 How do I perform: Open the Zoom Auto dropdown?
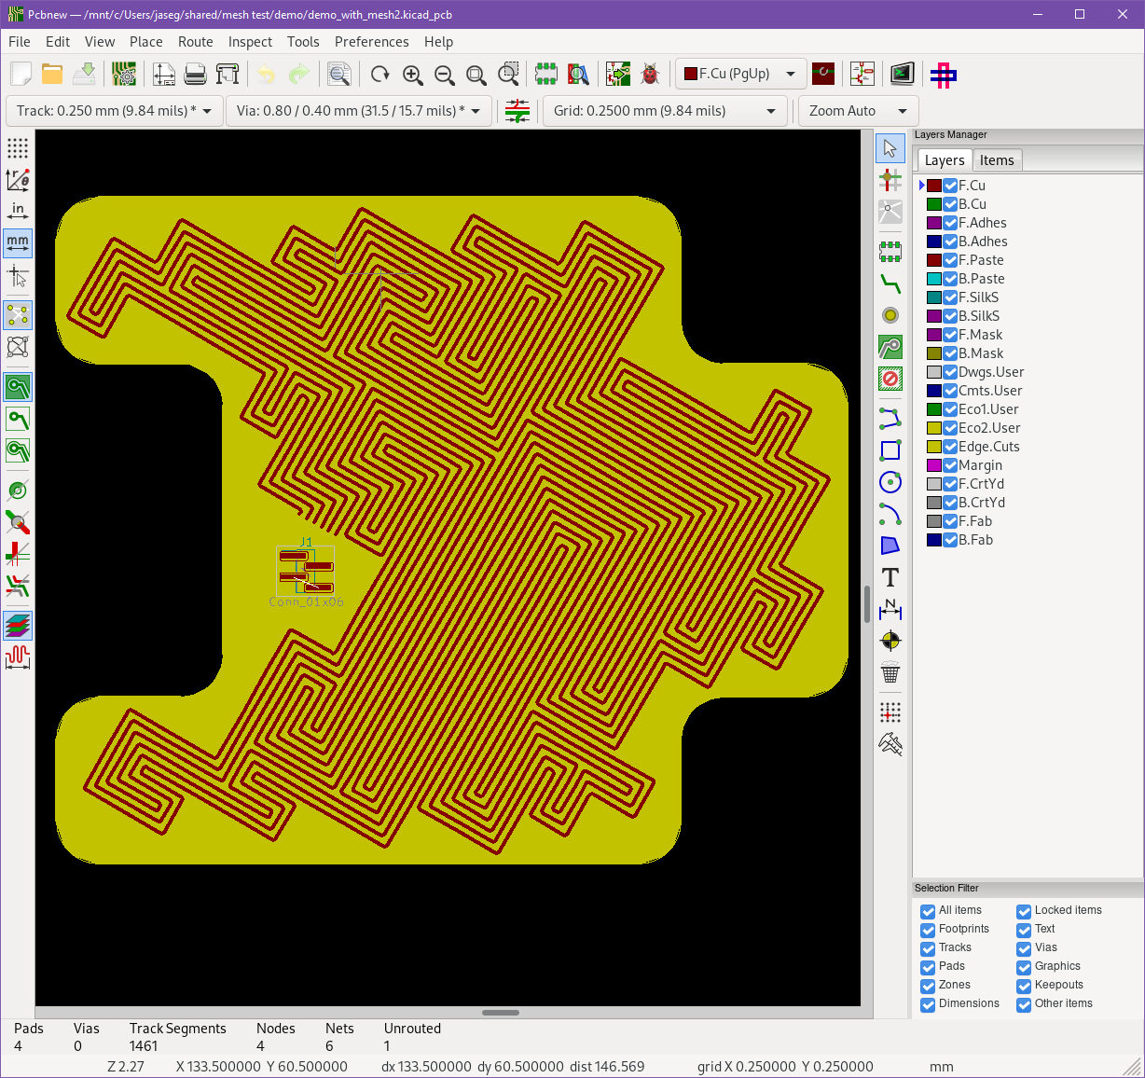[858, 111]
